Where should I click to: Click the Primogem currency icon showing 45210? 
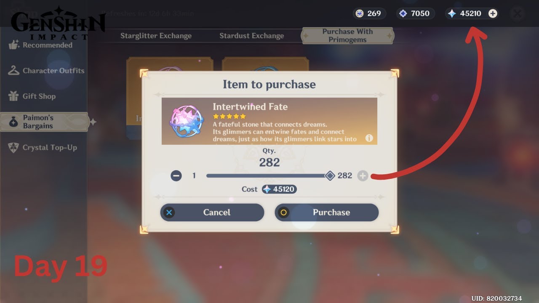pos(452,13)
